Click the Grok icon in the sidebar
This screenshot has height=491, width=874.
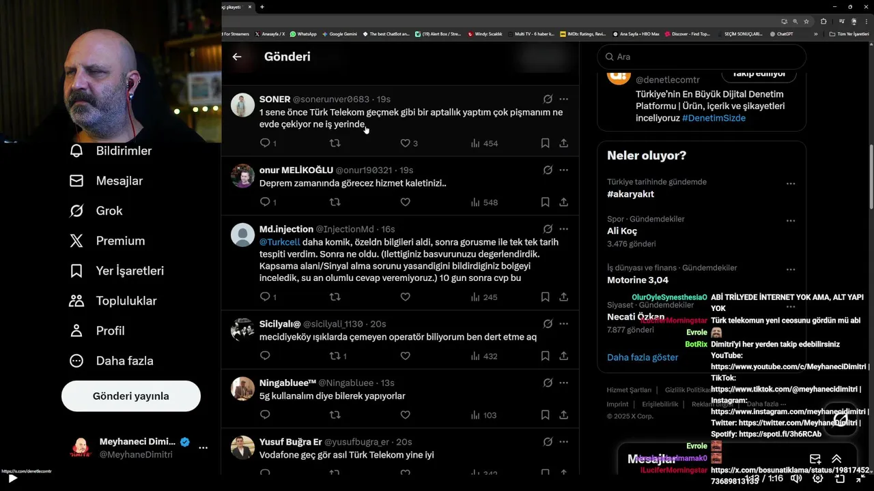click(x=76, y=211)
